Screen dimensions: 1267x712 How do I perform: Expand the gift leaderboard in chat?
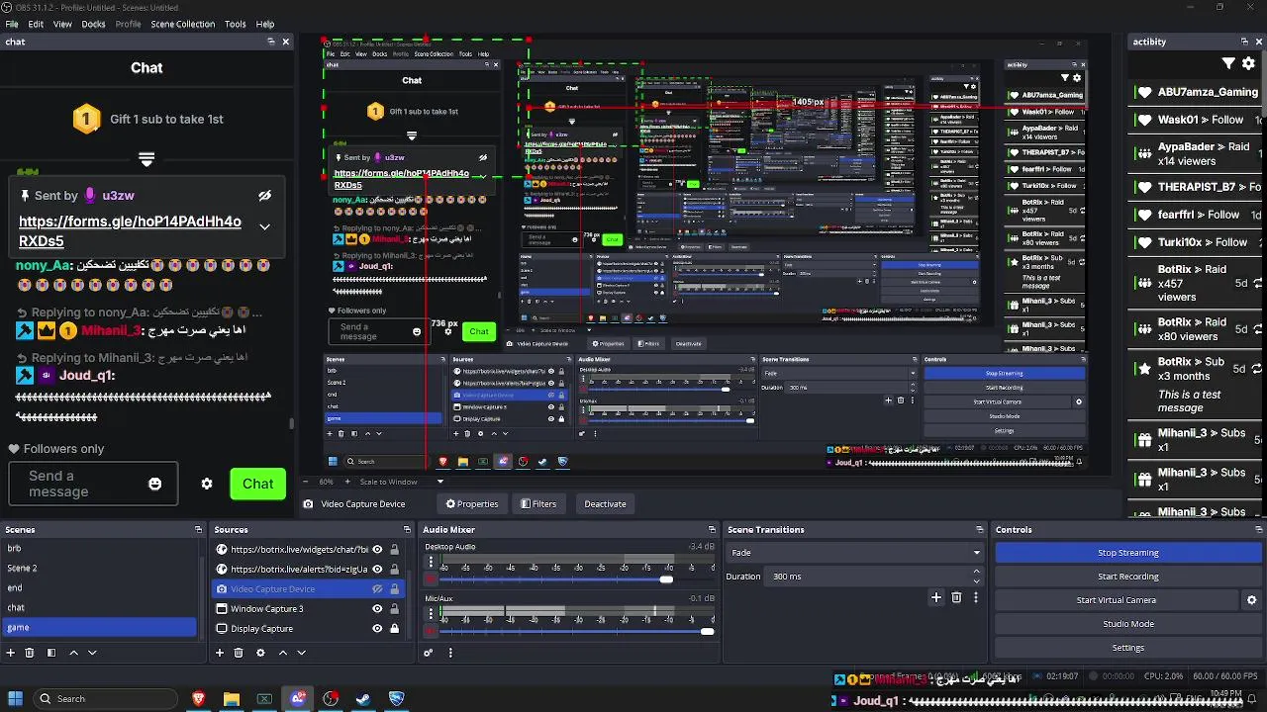pos(146,158)
